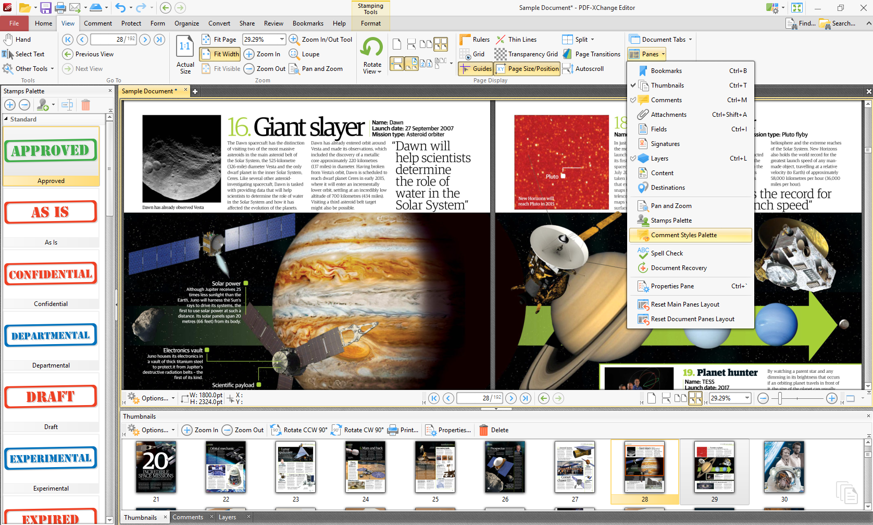This screenshot has height=525, width=873.
Task: Open new document tab with plus
Action: [x=195, y=92]
